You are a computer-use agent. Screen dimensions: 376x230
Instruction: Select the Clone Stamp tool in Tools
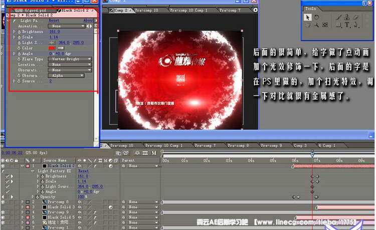tap(347, 17)
